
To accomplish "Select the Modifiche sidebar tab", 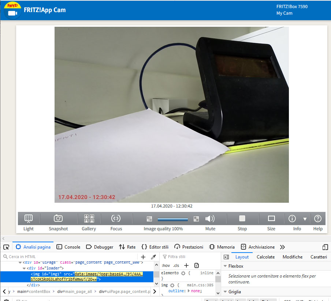I will [x=292, y=257].
